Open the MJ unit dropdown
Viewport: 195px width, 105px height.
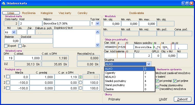tap(13, 32)
